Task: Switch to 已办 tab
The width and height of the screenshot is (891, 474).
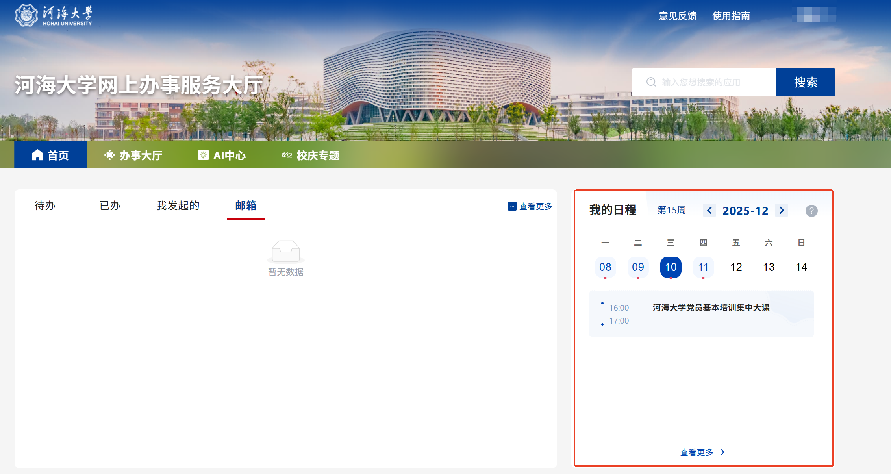Action: point(110,206)
